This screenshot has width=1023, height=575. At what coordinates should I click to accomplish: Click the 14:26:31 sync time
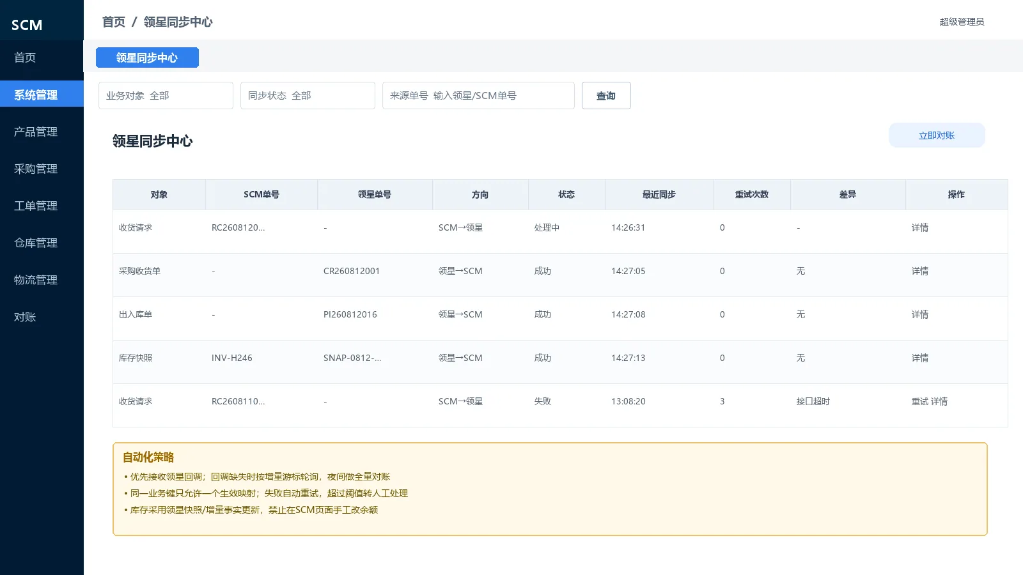coord(628,227)
